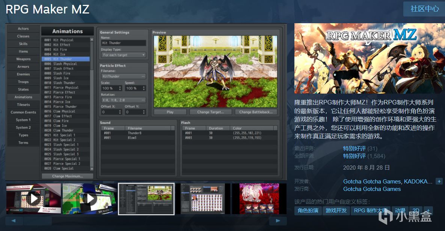Expand developer list with plus button

pos(439,181)
